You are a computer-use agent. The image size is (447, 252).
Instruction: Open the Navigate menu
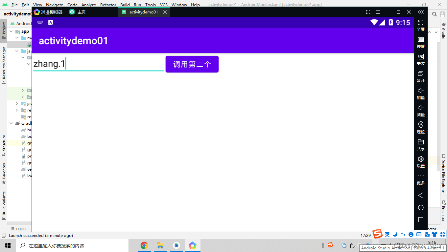pyautogui.click(x=55, y=5)
